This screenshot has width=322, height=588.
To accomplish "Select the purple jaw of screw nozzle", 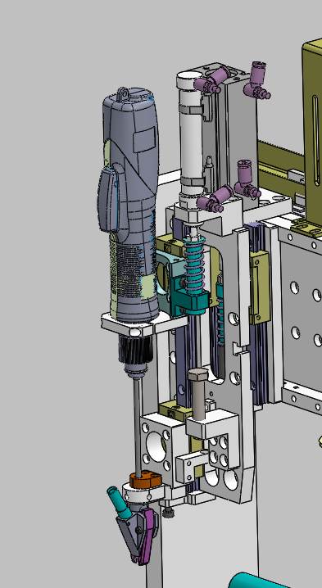I will tap(147, 536).
